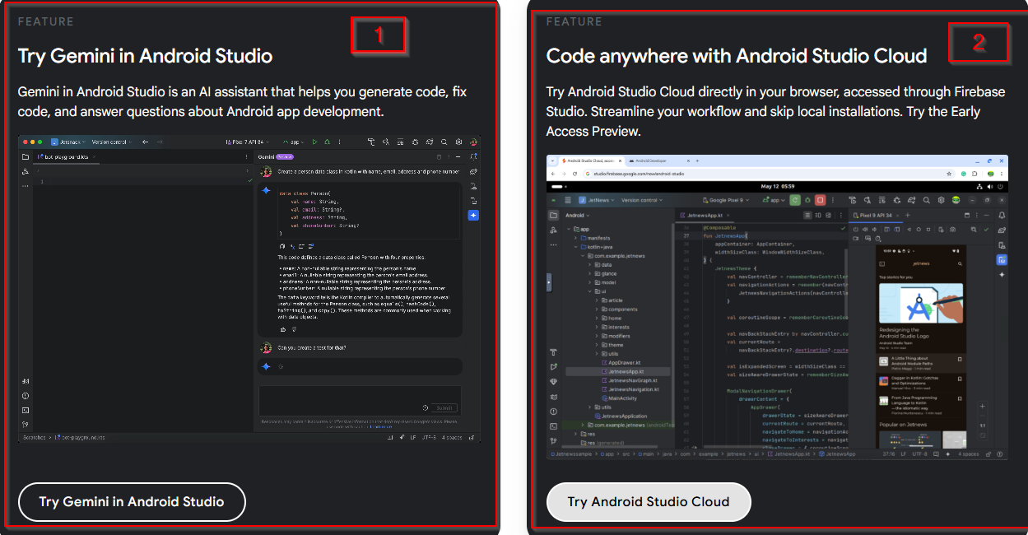
Task: Click the red Stop button in Cloud screenshot toolbar
Action: click(820, 200)
